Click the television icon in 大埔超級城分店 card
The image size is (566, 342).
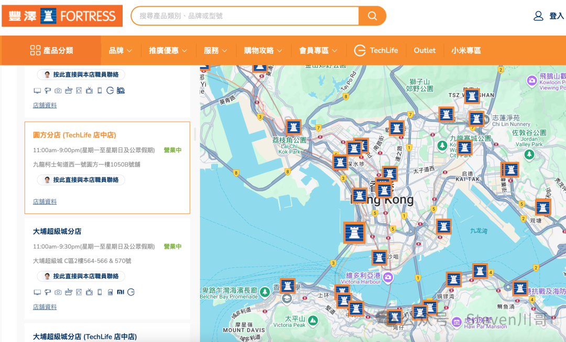(x=89, y=292)
